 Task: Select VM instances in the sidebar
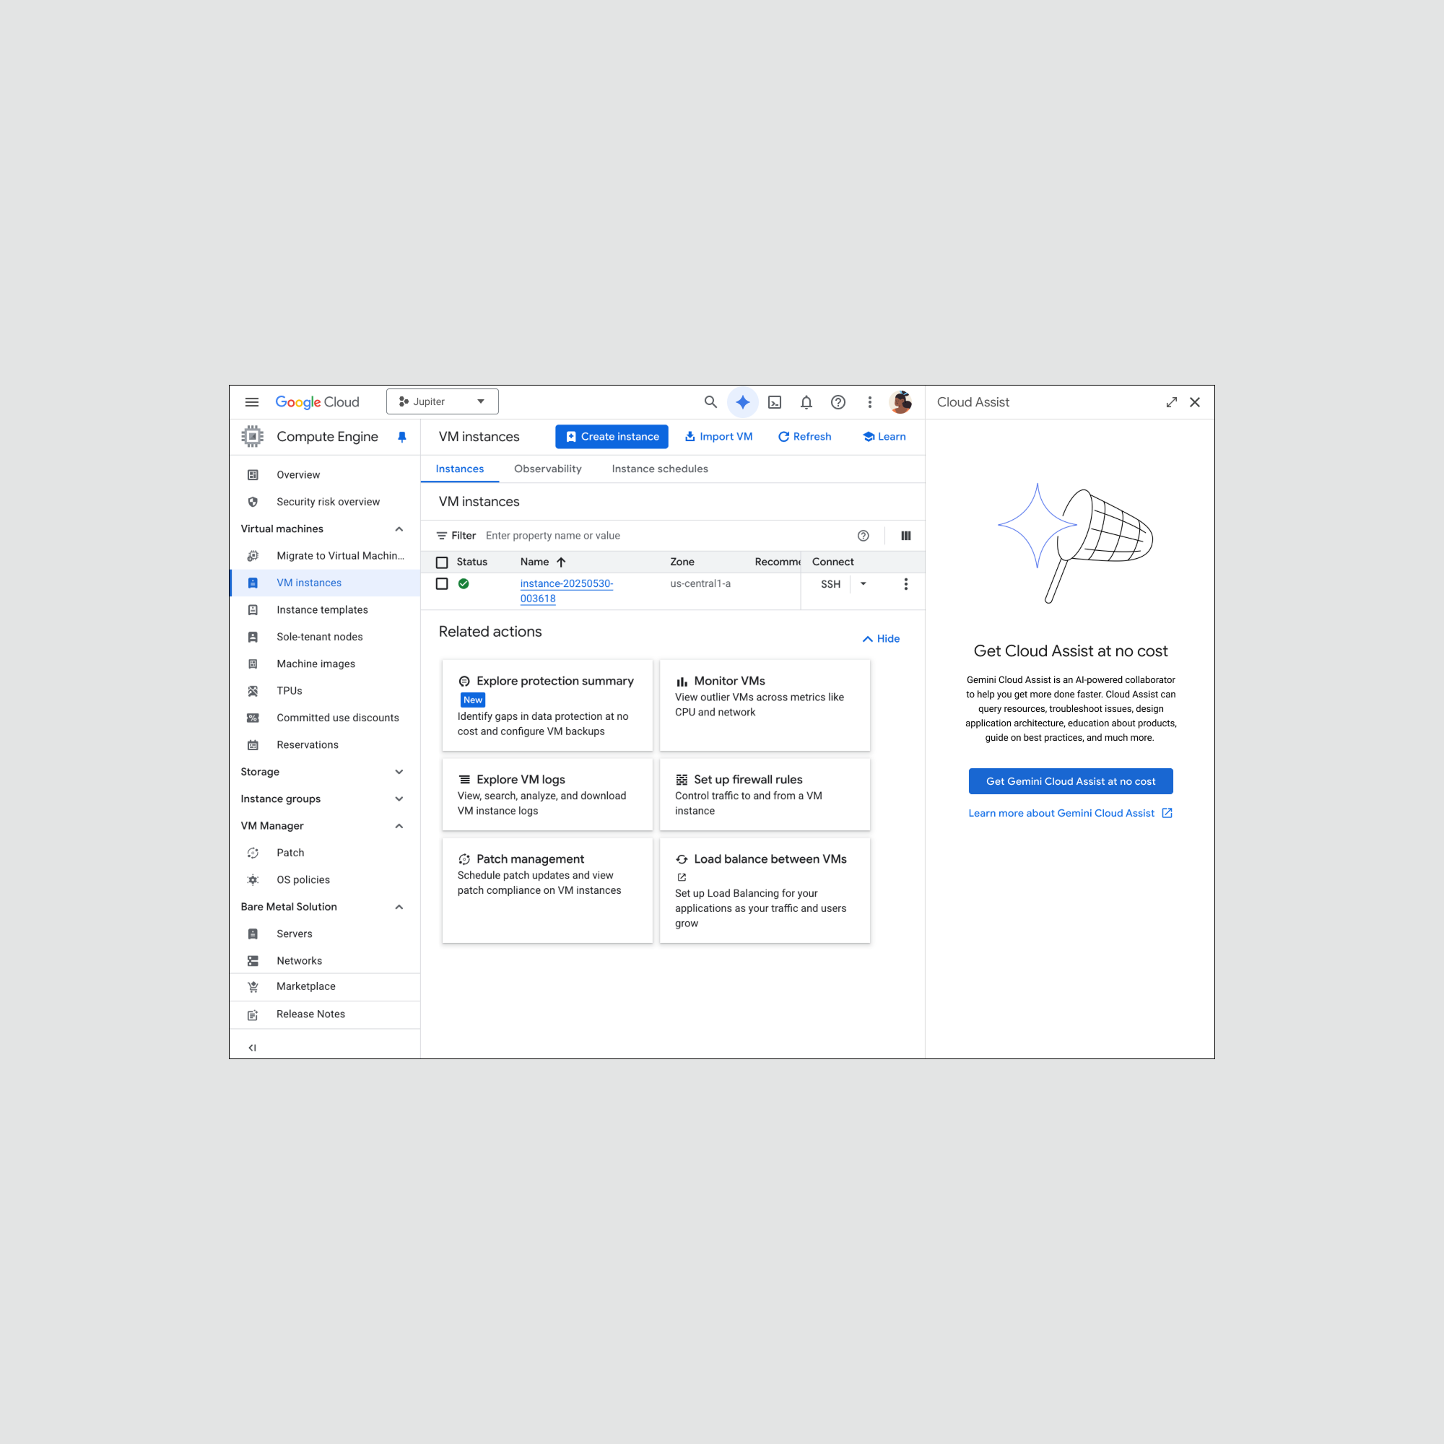[325, 583]
